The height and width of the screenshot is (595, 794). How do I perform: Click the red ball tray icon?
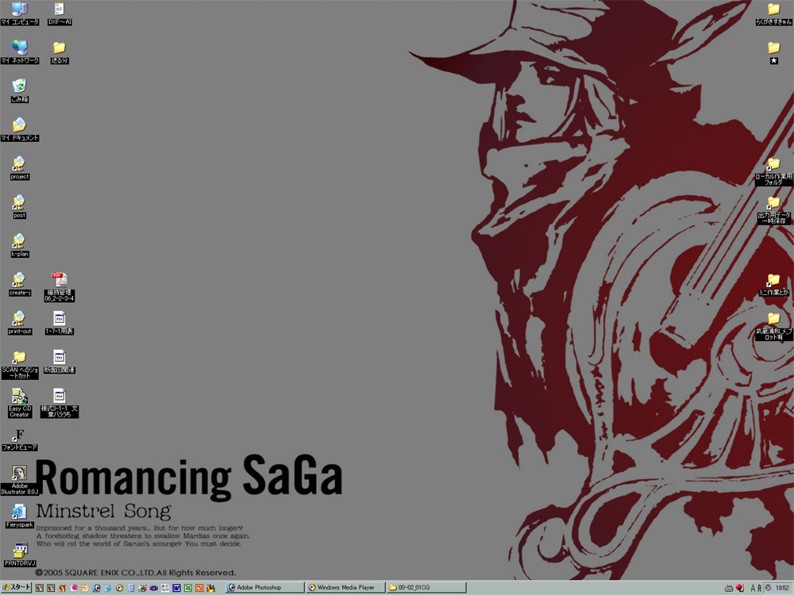(x=739, y=588)
